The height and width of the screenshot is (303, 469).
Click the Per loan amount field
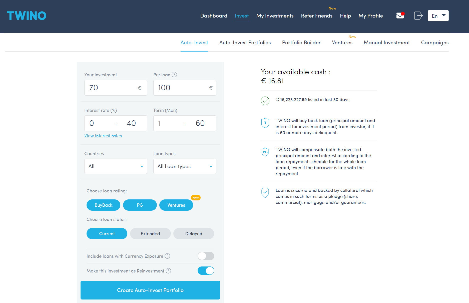pyautogui.click(x=185, y=88)
